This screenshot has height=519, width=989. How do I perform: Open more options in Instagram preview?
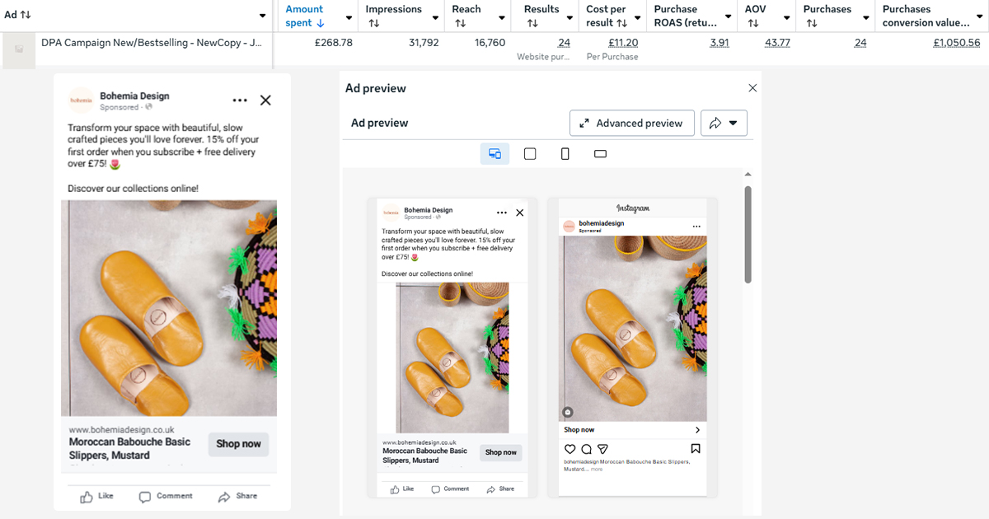point(696,226)
